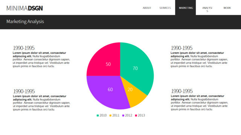Go to the SERVICES page

(x=165, y=8)
